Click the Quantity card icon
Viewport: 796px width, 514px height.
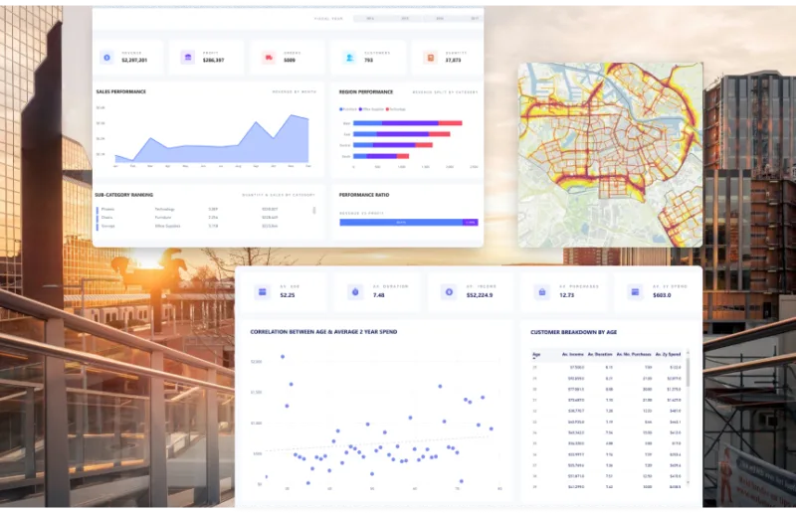430,58
